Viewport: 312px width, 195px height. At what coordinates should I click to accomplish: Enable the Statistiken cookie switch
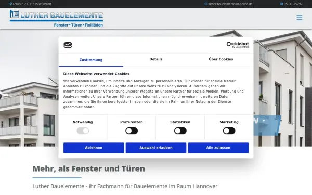(180, 131)
